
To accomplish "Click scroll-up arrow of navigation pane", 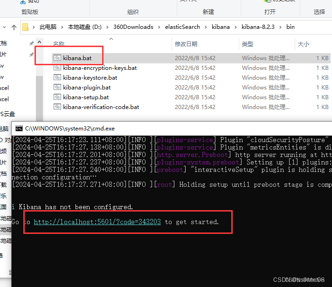I will click(39, 41).
